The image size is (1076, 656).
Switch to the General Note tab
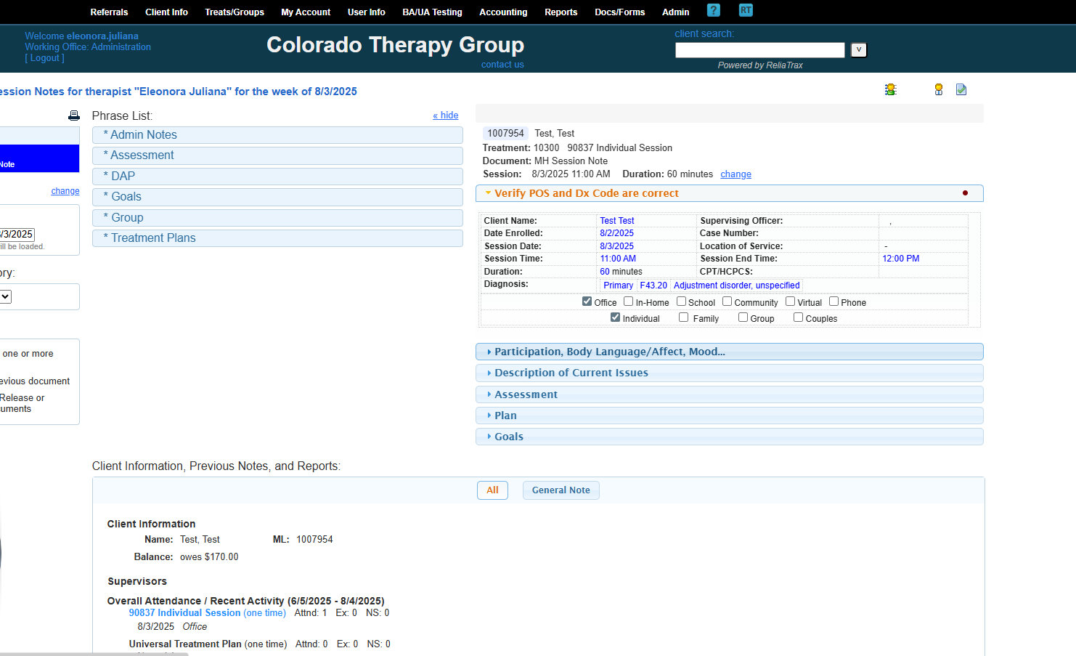(561, 490)
